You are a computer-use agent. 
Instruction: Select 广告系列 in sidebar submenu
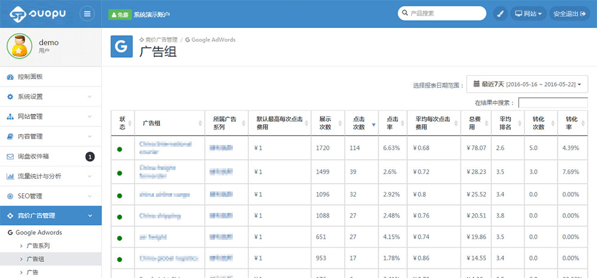click(38, 246)
